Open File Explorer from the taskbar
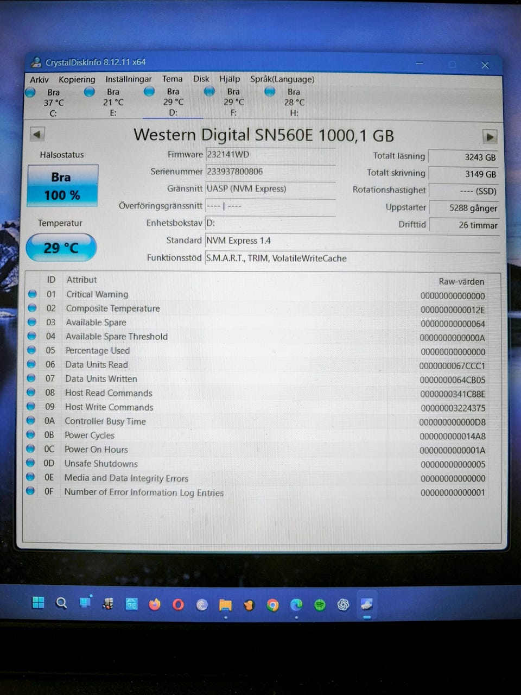Screen dimensions: 521x695 click(x=225, y=605)
